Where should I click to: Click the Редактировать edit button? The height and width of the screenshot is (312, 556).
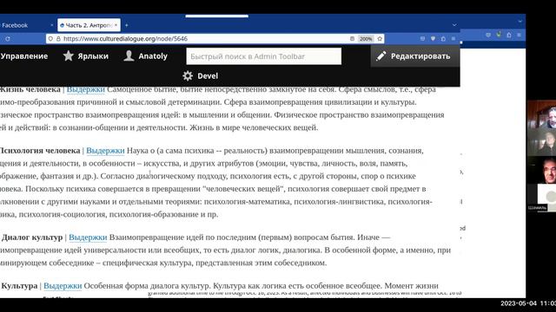[x=415, y=55]
